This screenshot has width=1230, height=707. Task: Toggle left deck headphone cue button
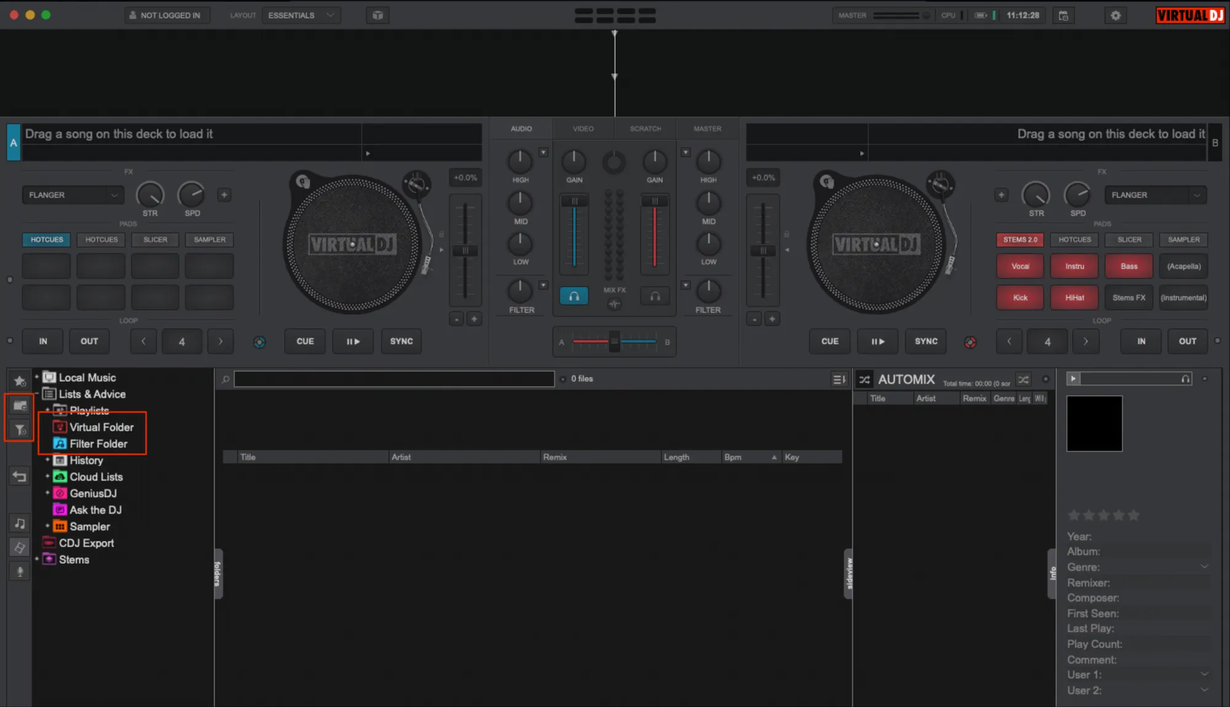[x=574, y=296]
